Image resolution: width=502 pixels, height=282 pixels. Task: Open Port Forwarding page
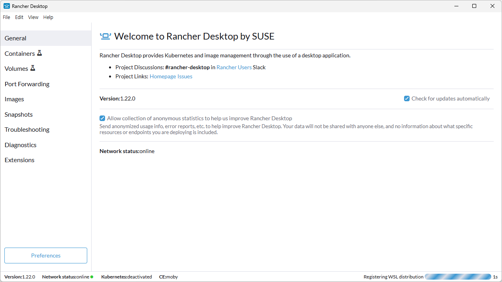pos(46,84)
